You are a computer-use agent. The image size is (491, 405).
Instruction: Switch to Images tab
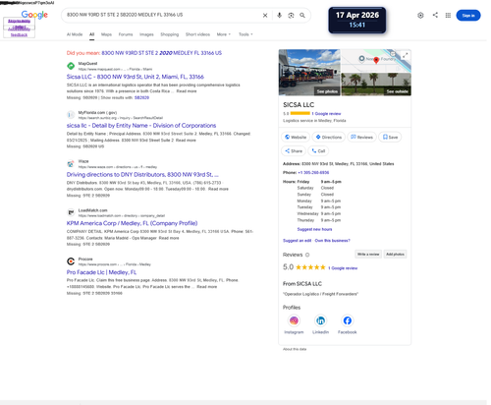click(146, 34)
